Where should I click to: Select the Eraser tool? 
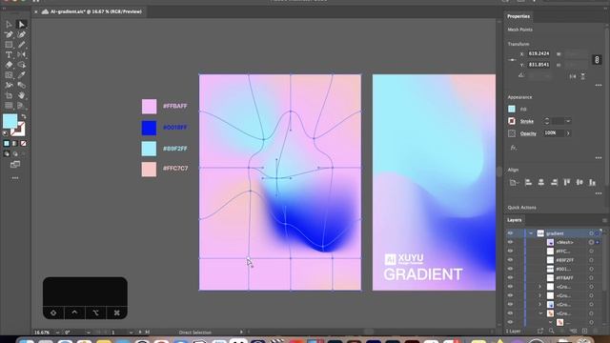coord(9,65)
